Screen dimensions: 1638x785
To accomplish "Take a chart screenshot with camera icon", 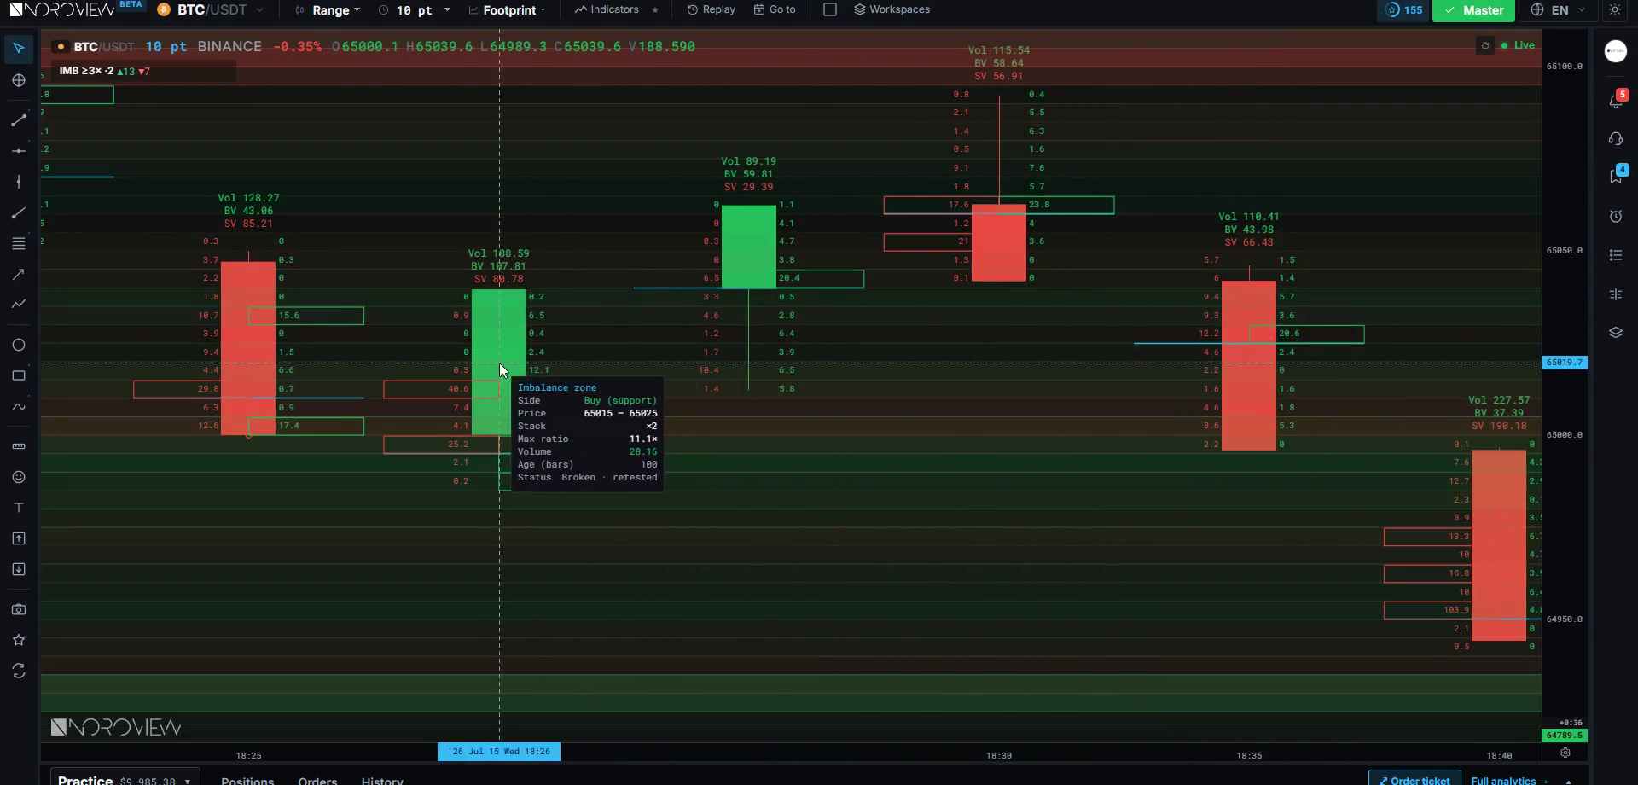I will 19,609.
